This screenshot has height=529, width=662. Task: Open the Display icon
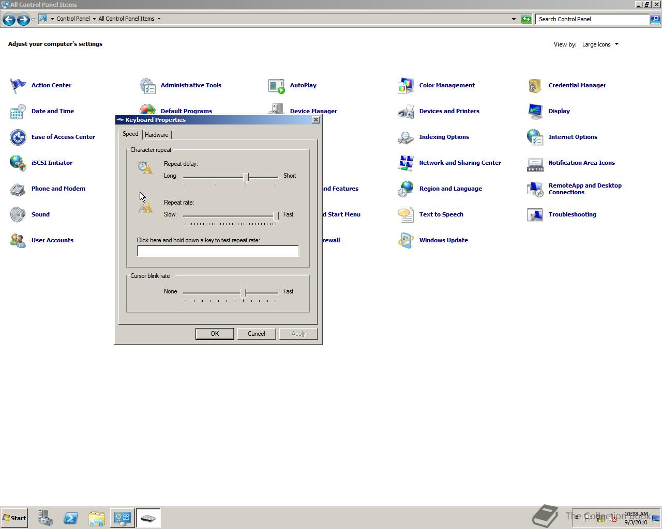tap(535, 111)
